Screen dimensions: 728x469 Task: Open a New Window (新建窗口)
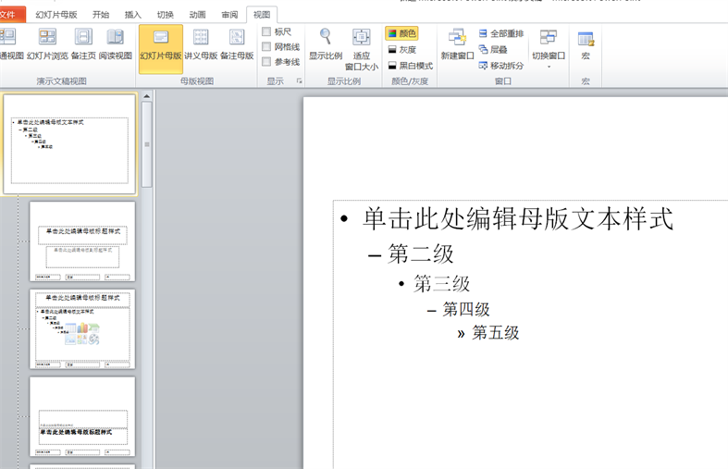click(457, 44)
